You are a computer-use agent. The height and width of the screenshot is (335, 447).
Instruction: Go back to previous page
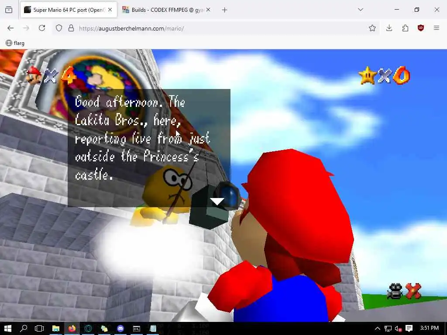click(x=10, y=28)
